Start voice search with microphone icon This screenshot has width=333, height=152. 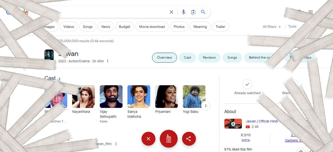183,12
